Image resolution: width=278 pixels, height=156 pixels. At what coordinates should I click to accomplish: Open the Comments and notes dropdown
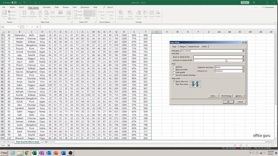[x=243, y=68]
